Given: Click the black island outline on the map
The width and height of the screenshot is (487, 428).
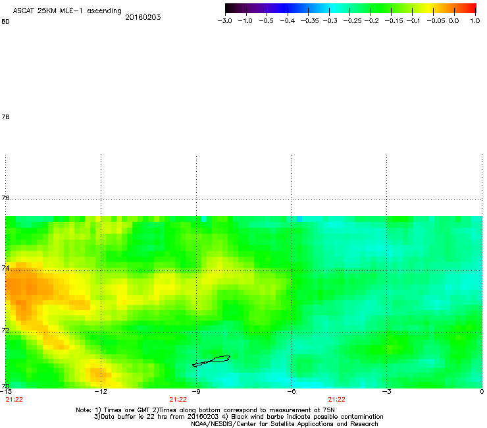Looking at the screenshot, I should (x=211, y=361).
